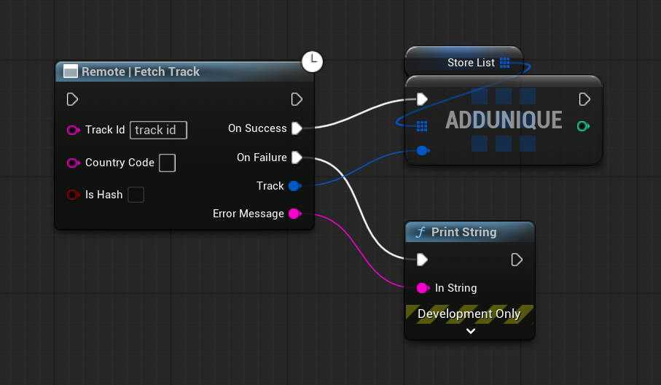Viewport: 661px width, 385px height.
Task: Click the magenta Error Message output pin
Action: [294, 214]
